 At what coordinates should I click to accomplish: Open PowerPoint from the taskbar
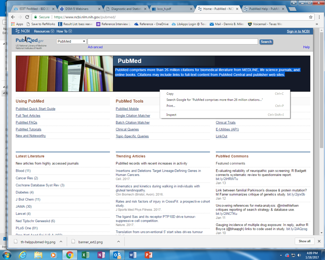[148, 255]
